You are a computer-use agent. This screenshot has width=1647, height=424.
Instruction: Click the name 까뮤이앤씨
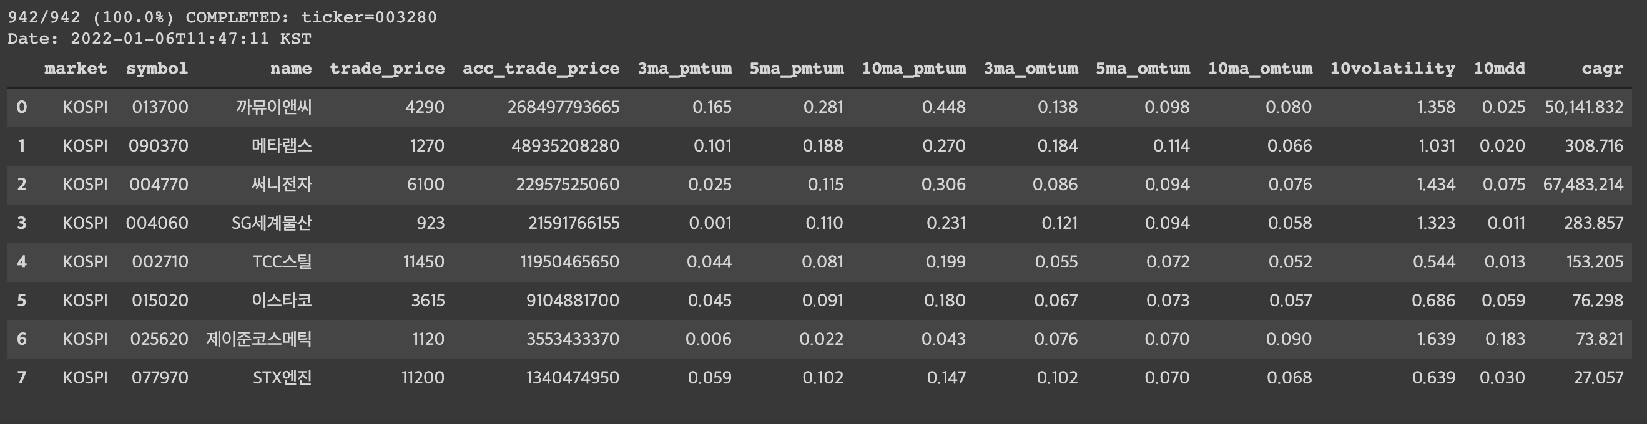click(x=273, y=107)
